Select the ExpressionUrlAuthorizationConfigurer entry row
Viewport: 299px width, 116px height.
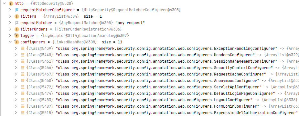[x=149, y=113]
